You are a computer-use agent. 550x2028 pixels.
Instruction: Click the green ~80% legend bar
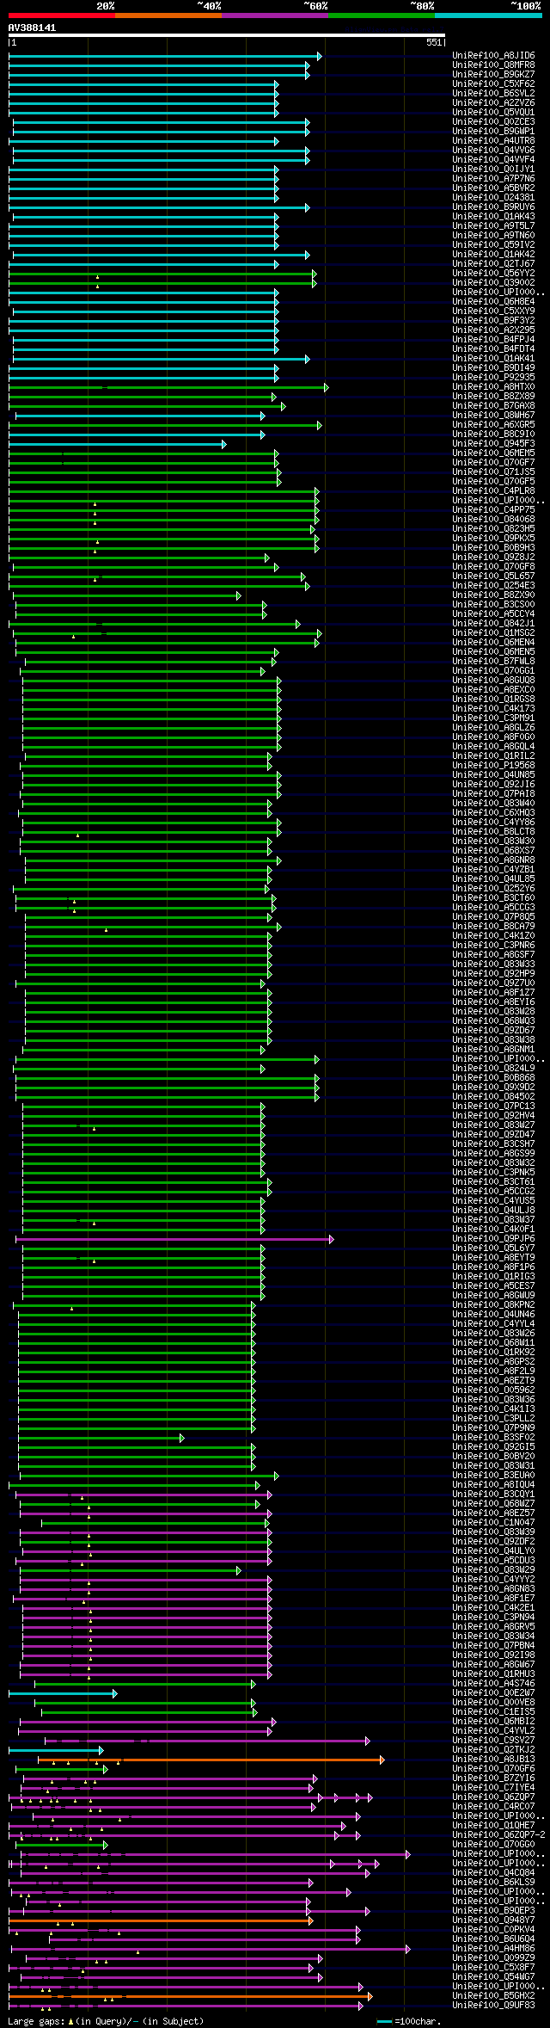point(382,15)
